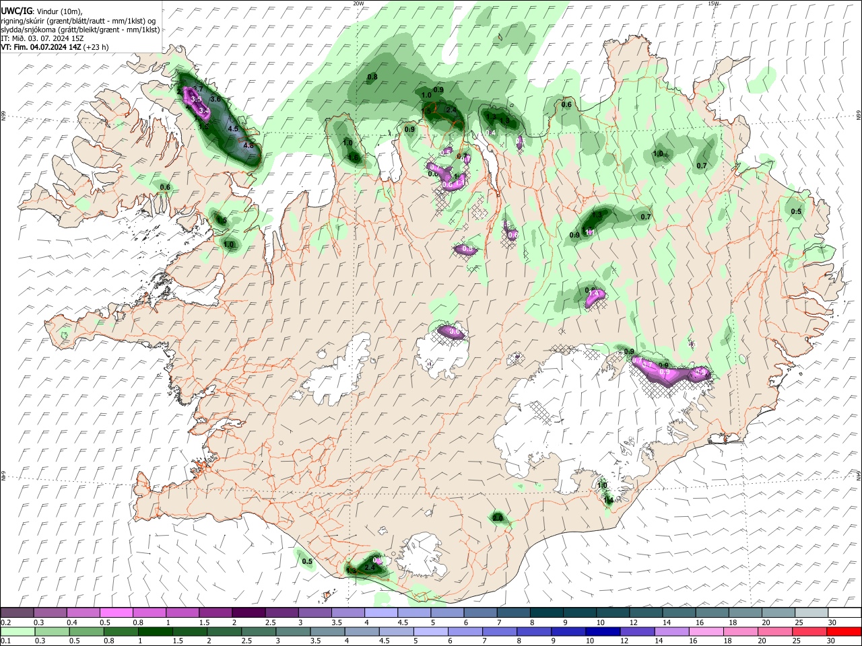
Task: Click the 'slydda/snjókoma' legend description line
Action: [x=80, y=30]
